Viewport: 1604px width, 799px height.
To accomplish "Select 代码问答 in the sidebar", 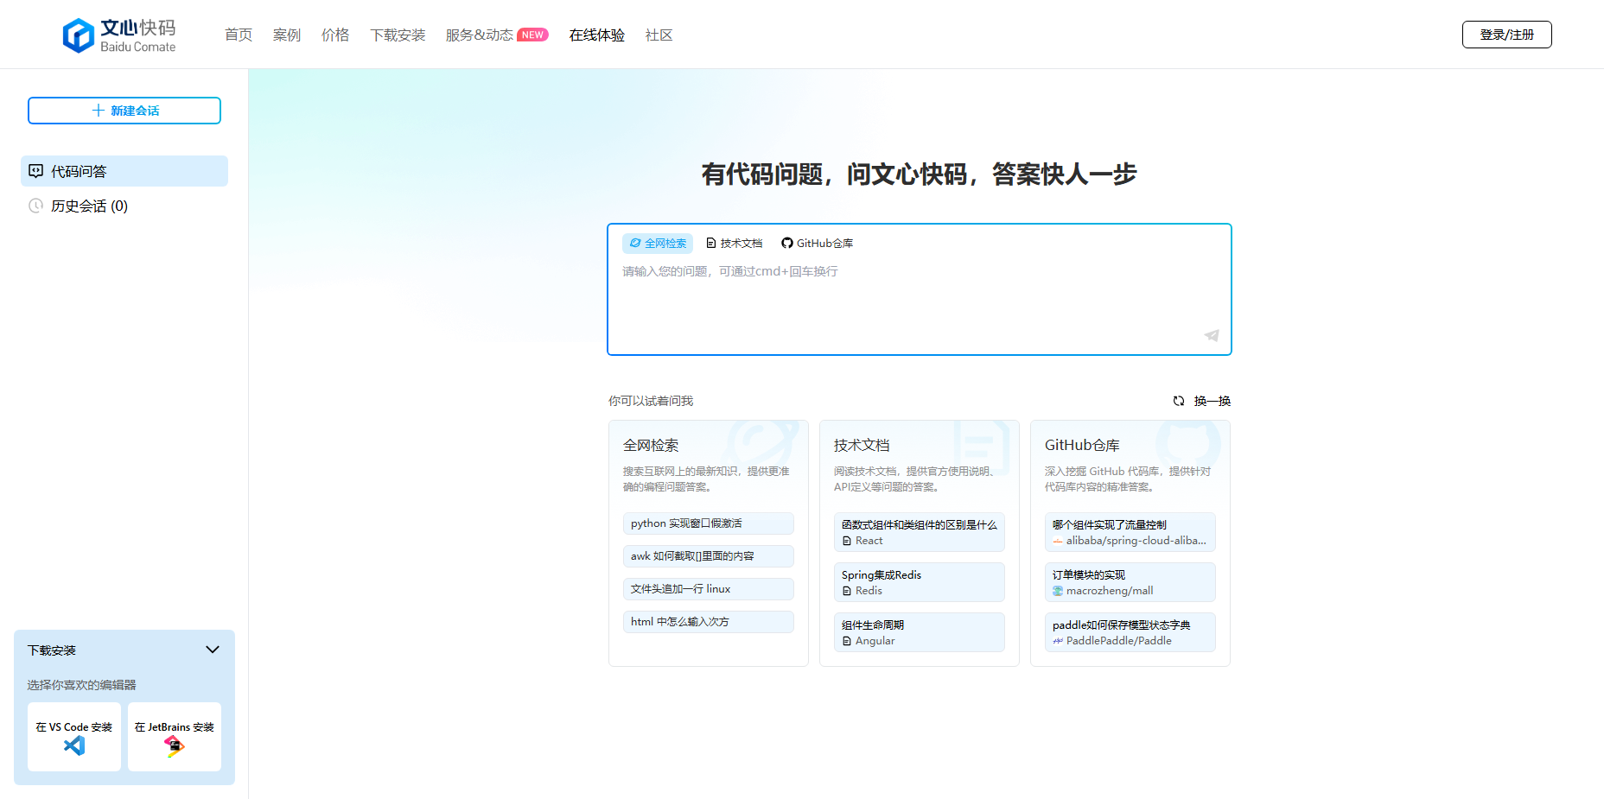I will (124, 171).
